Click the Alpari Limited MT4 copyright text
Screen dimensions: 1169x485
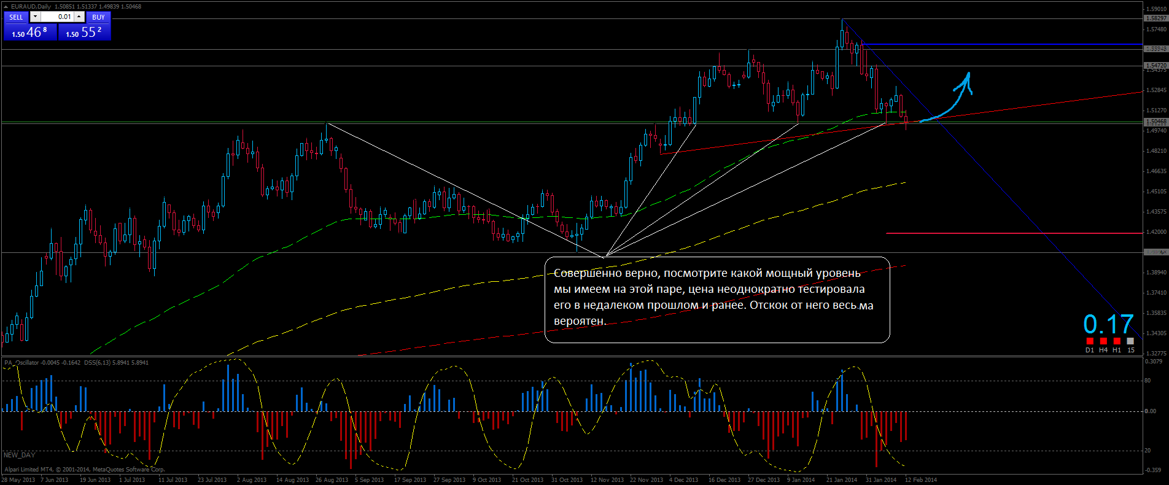85,470
